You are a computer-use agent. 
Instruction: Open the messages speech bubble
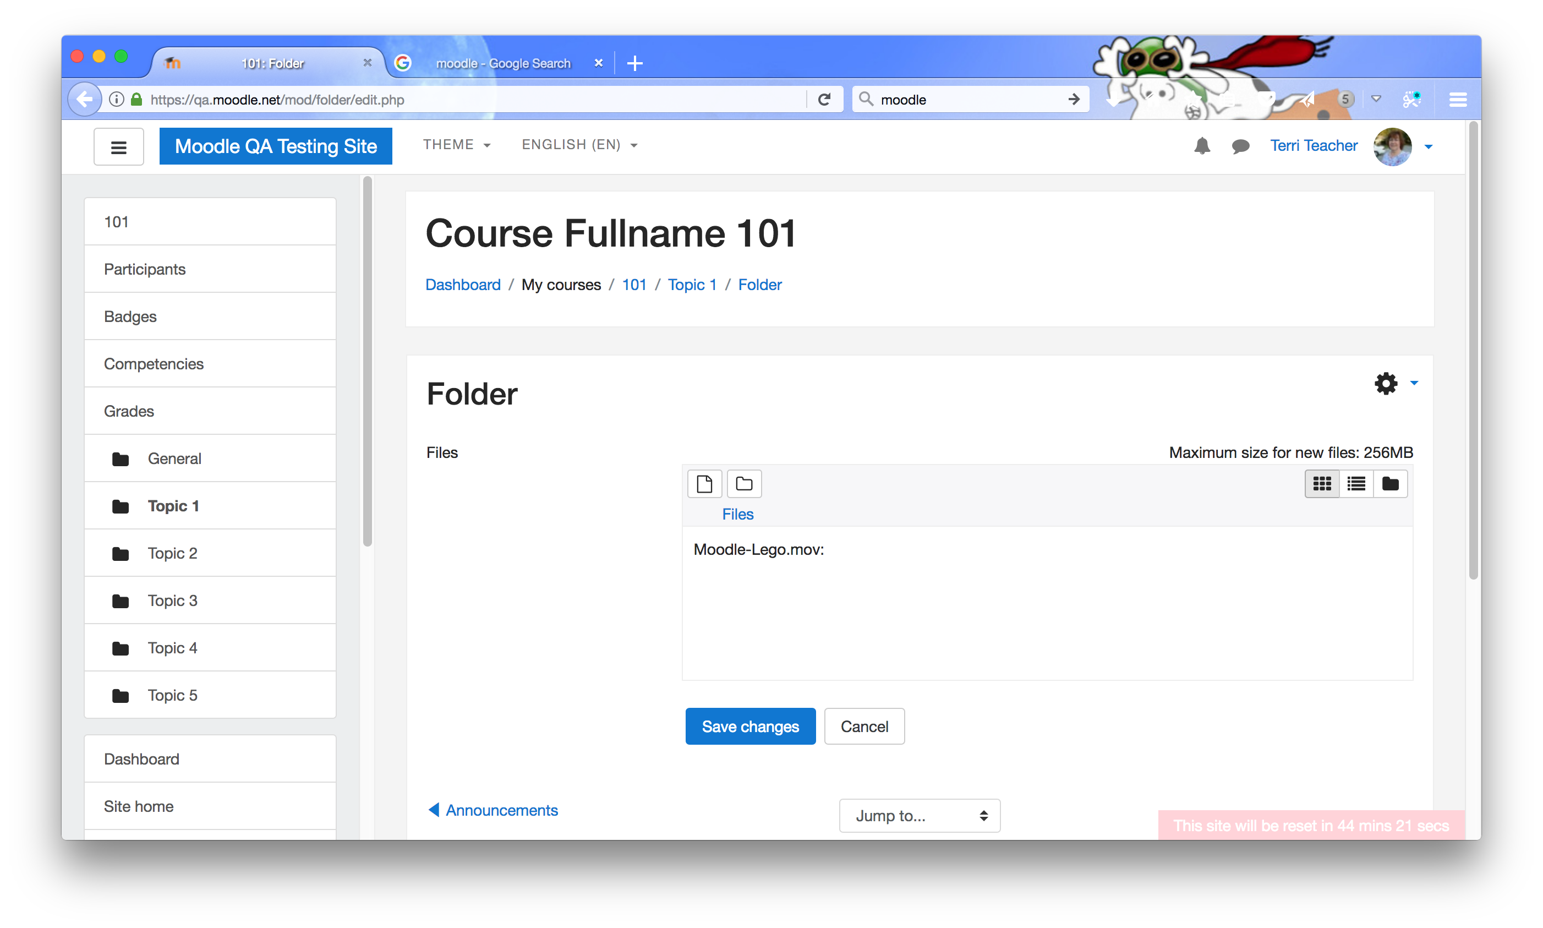click(1240, 146)
